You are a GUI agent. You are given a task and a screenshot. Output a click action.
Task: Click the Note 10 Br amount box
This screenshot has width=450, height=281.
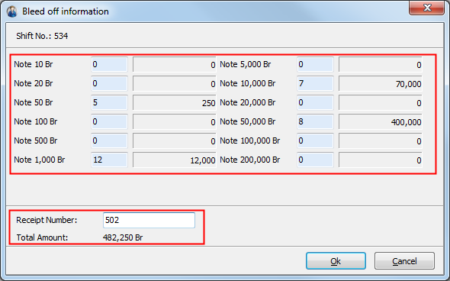174,64
